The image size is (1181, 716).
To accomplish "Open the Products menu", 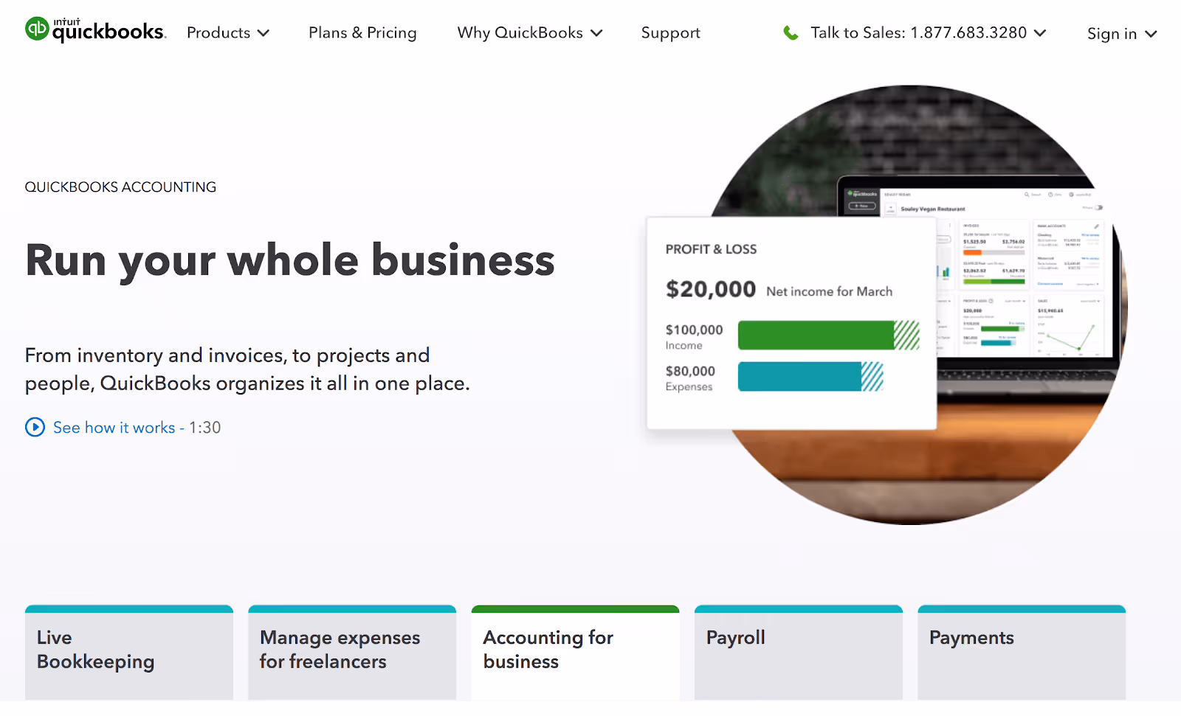I will 228,33.
